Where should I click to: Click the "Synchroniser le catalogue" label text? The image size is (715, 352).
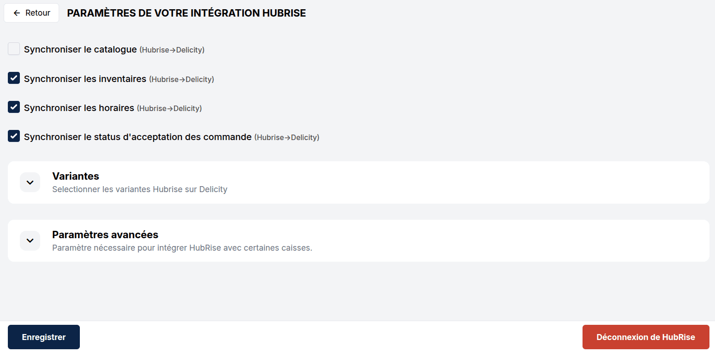click(80, 49)
